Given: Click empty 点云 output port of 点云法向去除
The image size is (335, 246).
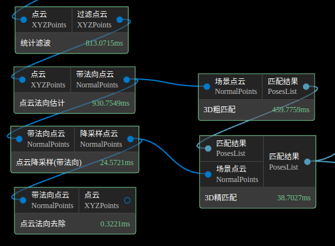Looking at the screenshot, I should 127,200.
